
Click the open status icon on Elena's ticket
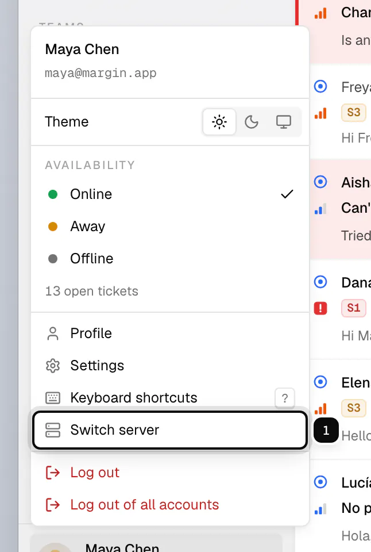click(x=320, y=382)
